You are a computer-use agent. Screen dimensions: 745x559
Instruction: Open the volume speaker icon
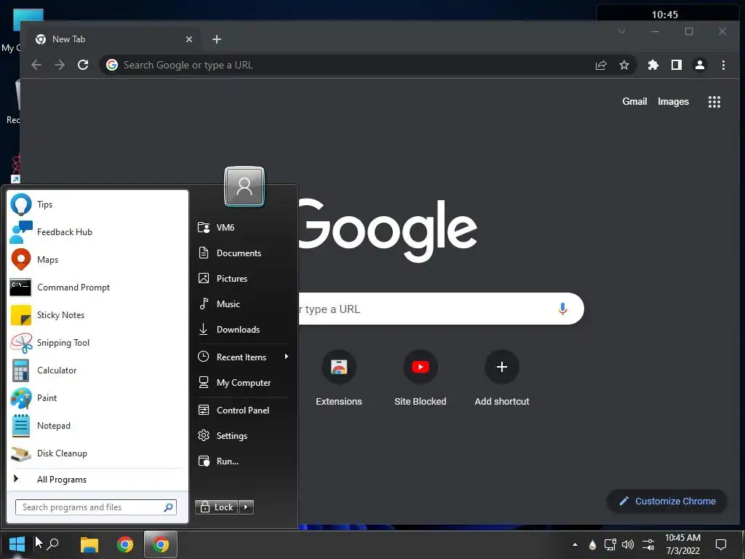(628, 544)
